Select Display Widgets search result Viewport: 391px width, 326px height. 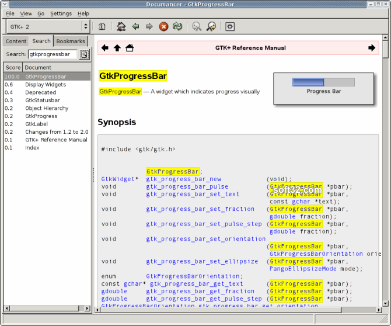(47, 84)
